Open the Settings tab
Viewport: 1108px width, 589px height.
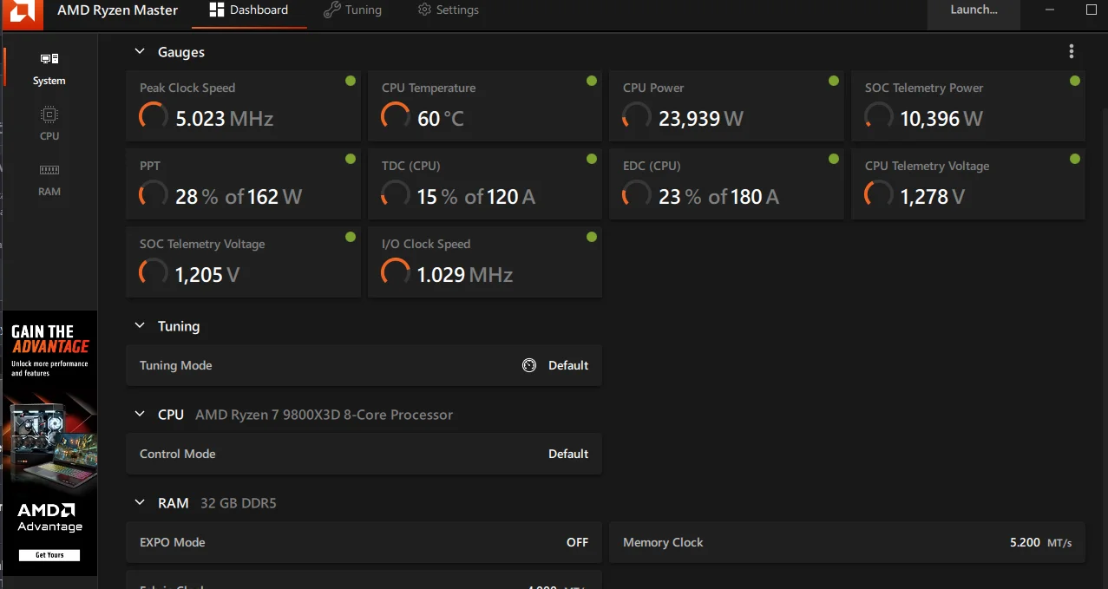[x=449, y=10]
